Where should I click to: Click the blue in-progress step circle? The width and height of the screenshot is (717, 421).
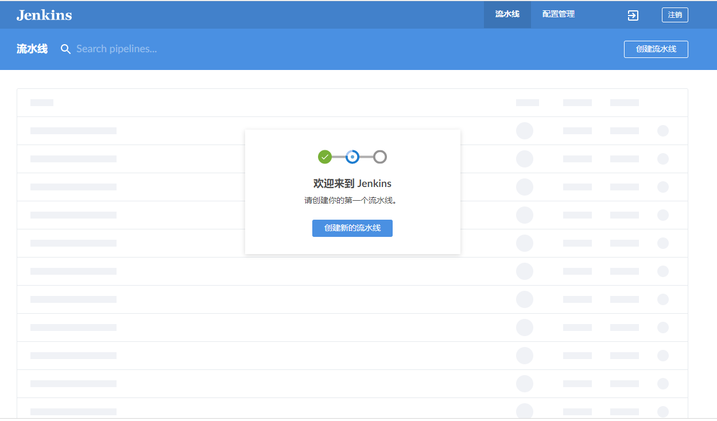[x=352, y=157]
